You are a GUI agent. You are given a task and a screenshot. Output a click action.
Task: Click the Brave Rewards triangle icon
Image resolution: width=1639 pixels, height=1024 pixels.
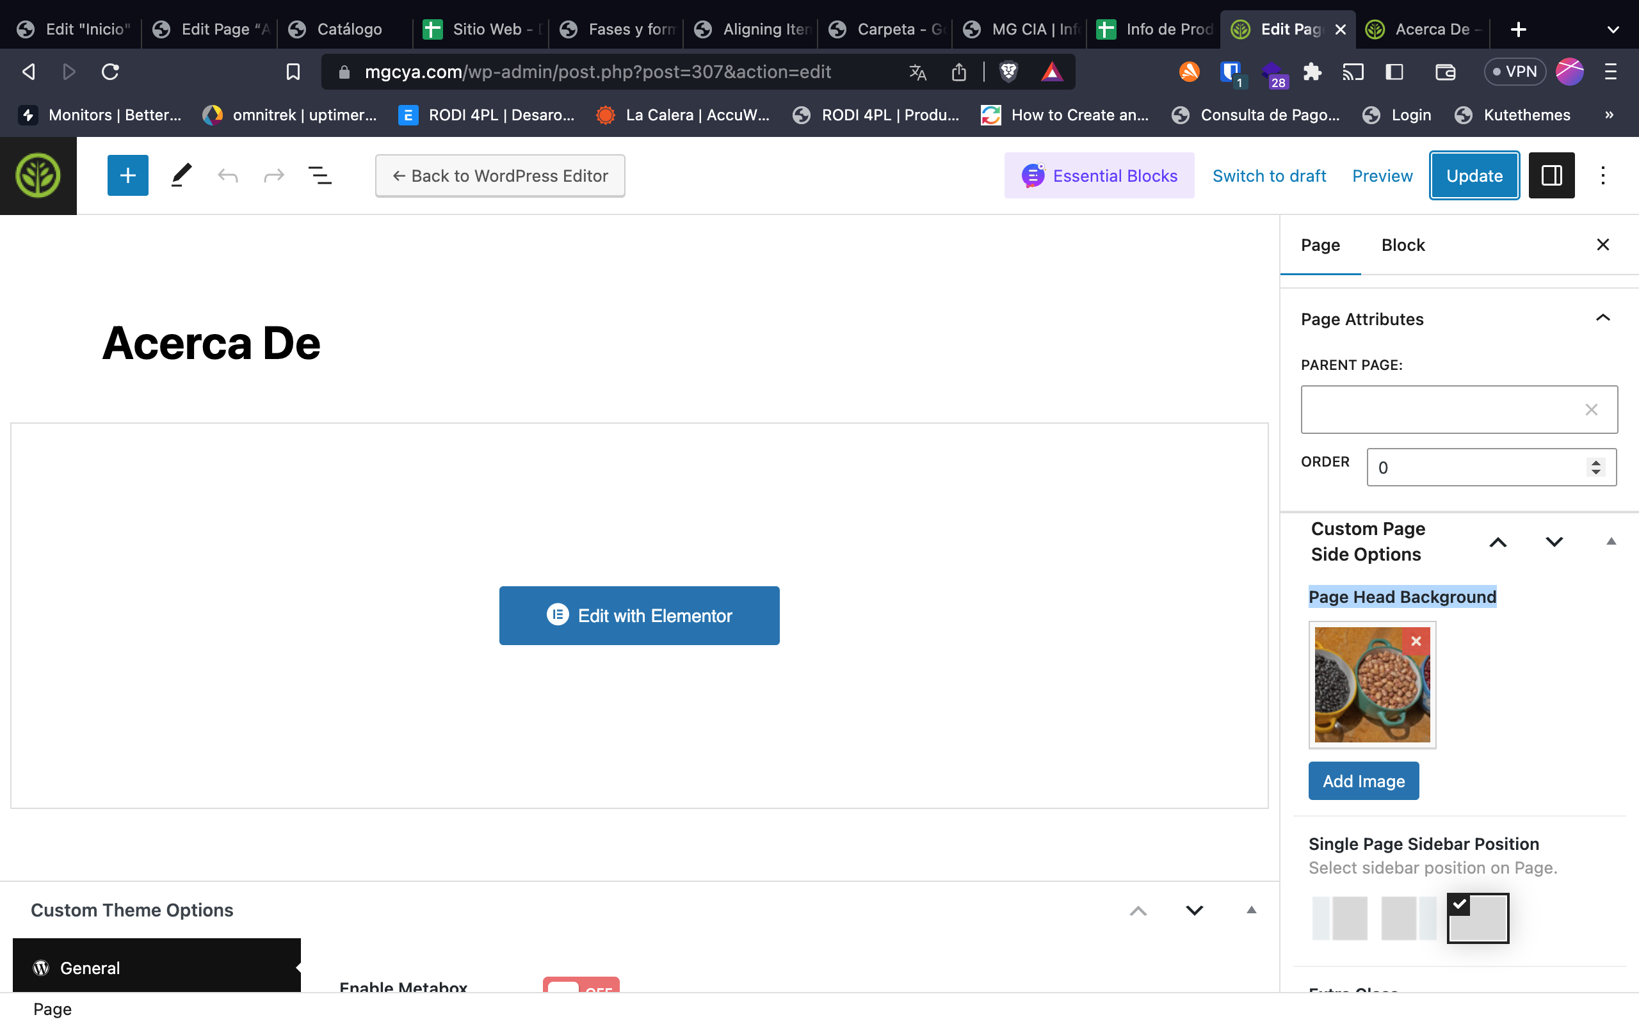(x=1052, y=72)
